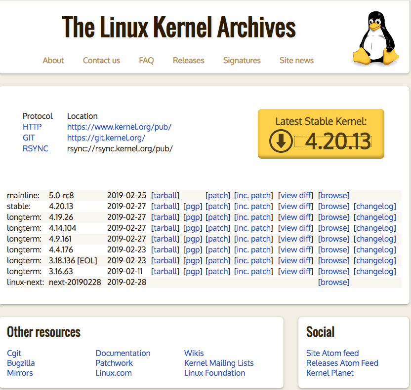This screenshot has width=411, height=390.
Task: Open changelog for longterm 3.16.63
Action: 375,272
